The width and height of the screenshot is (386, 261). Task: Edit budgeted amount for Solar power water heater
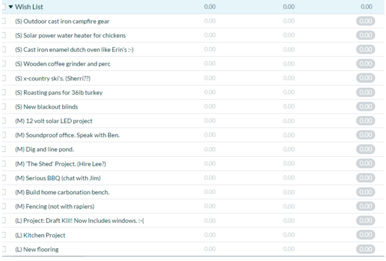coord(210,35)
